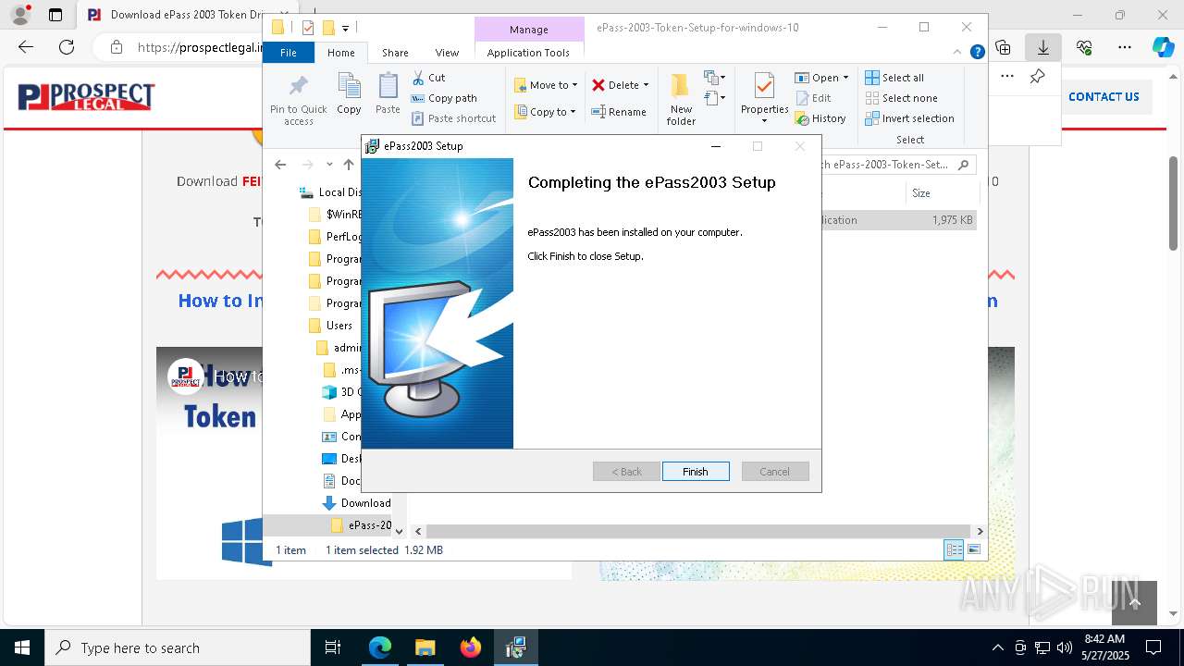1184x666 pixels.
Task: Click the Manage contextual tab
Action: click(x=528, y=30)
